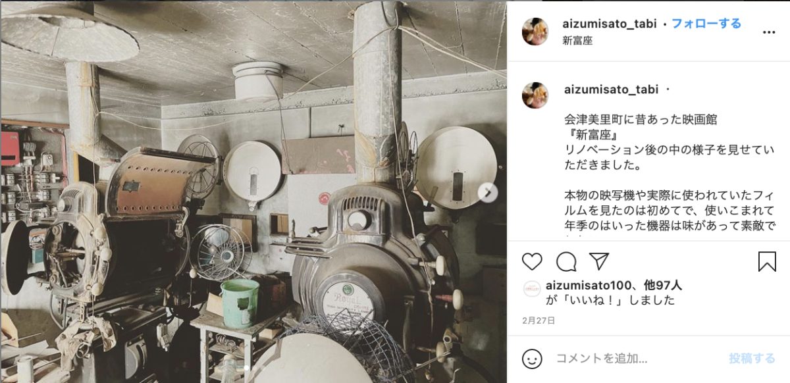Submit comment with 投稿する button

752,359
